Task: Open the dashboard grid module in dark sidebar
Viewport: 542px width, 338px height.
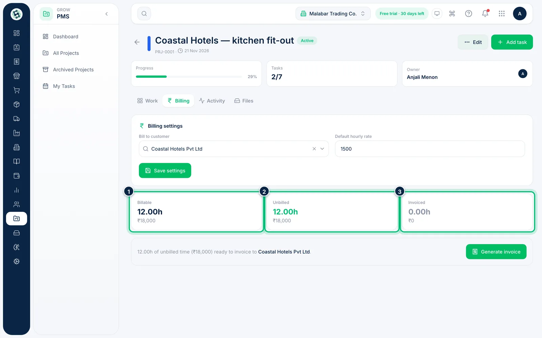Action: [x=16, y=33]
